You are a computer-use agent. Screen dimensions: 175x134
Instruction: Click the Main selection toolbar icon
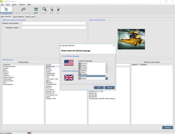point(6,10)
